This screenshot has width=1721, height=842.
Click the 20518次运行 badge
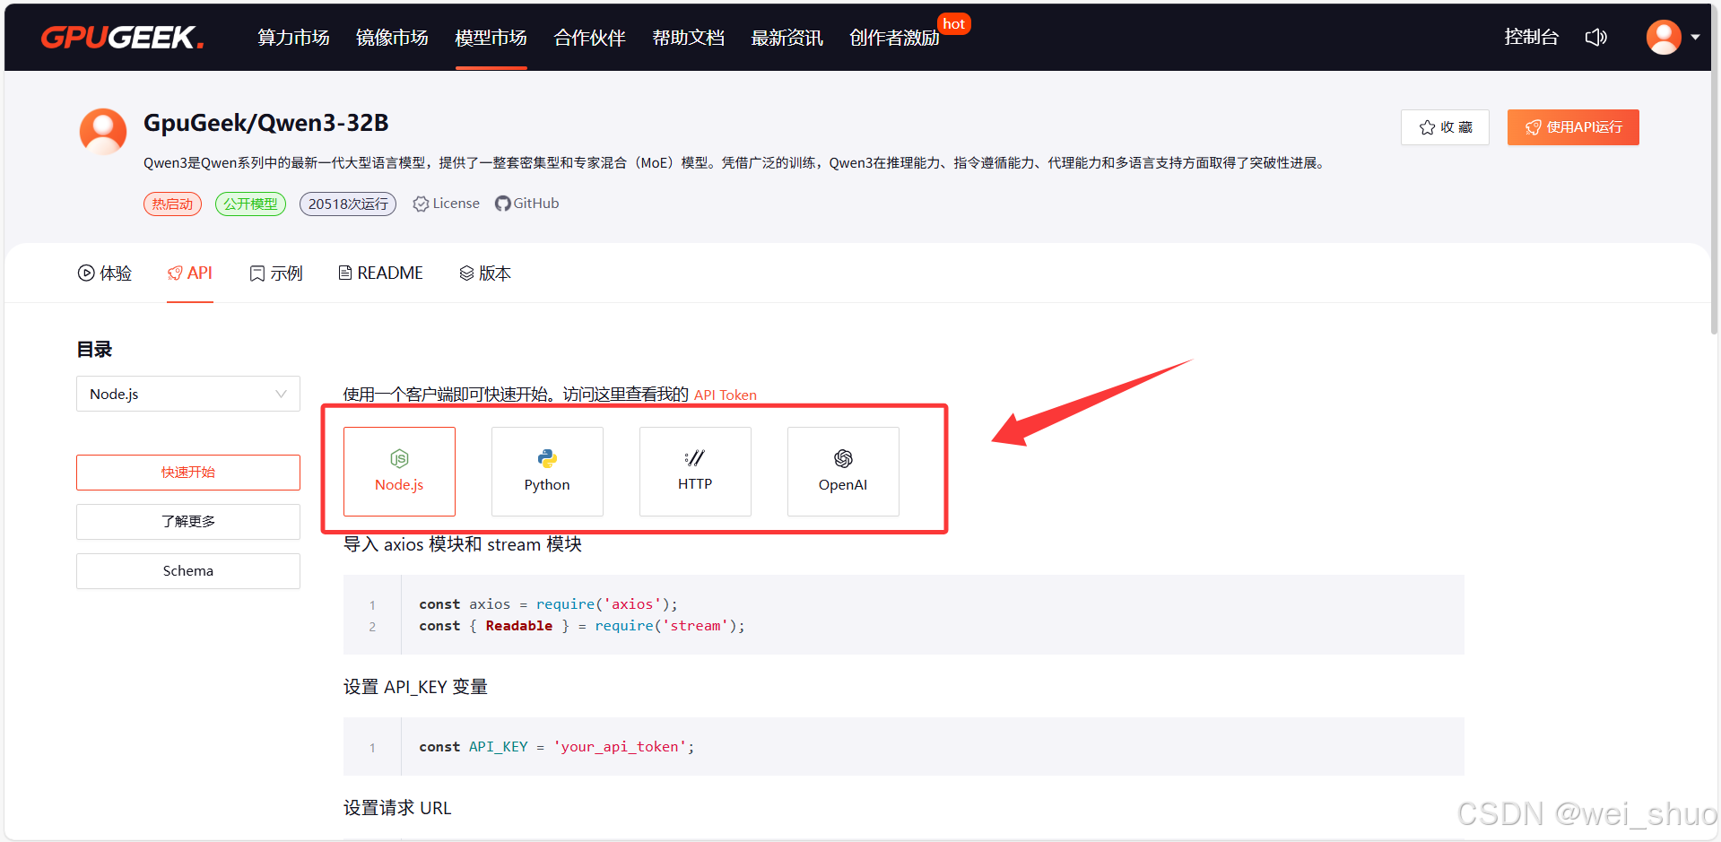pos(348,204)
